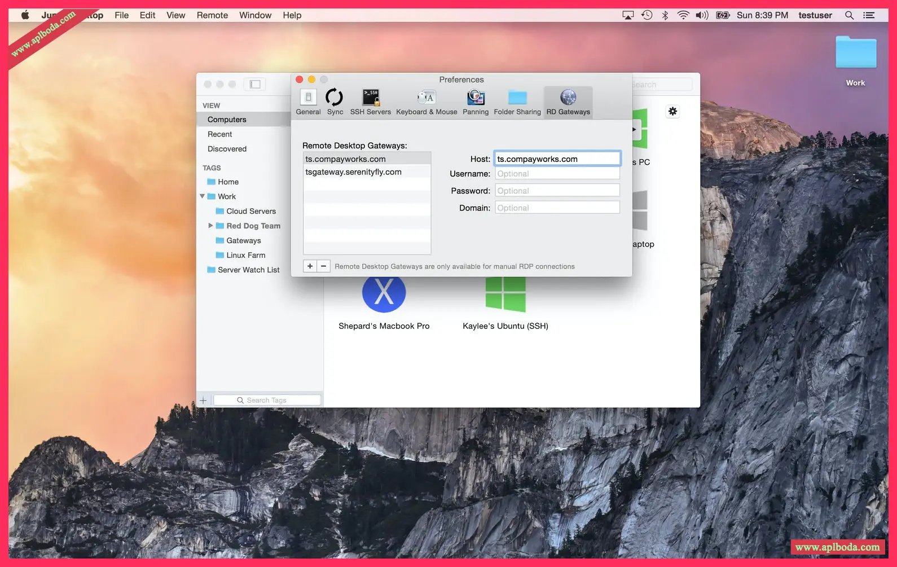Click the Domain input field

coord(557,208)
